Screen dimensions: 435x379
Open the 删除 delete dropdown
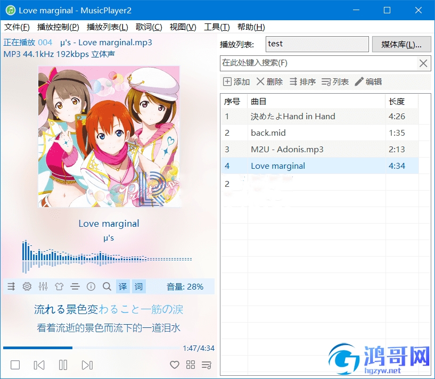coord(269,82)
